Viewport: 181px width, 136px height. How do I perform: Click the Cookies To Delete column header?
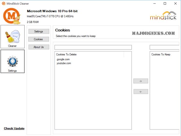pos(89,54)
